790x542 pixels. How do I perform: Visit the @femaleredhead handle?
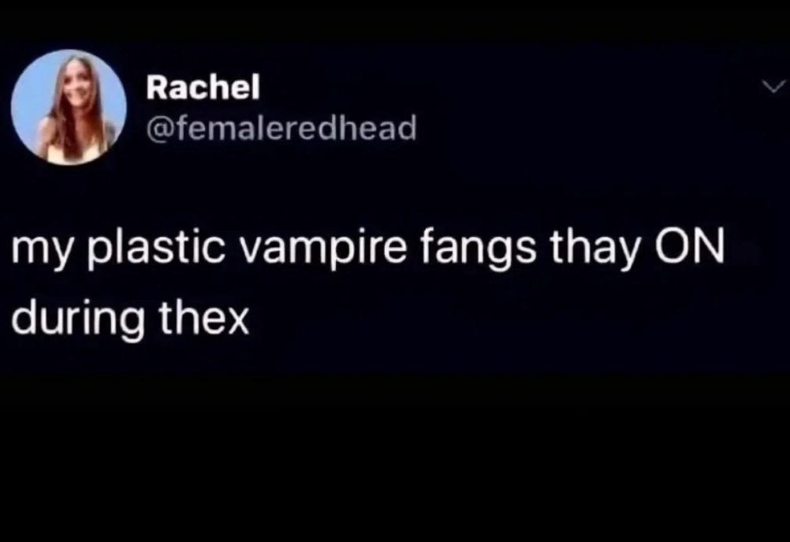tap(281, 128)
